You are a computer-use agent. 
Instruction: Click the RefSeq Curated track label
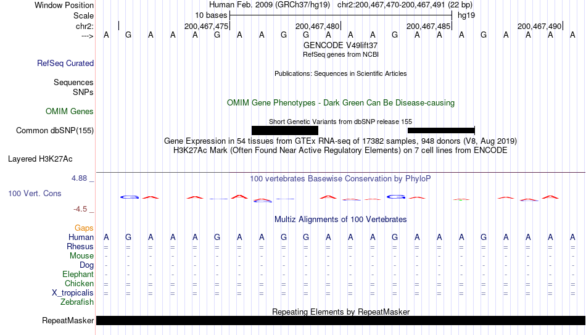coord(65,63)
